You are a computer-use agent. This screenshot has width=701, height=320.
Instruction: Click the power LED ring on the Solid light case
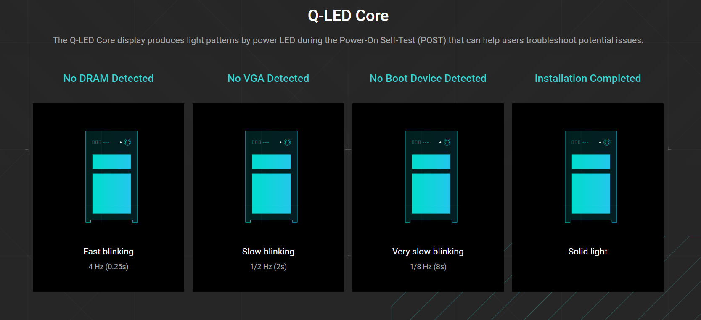tap(607, 142)
